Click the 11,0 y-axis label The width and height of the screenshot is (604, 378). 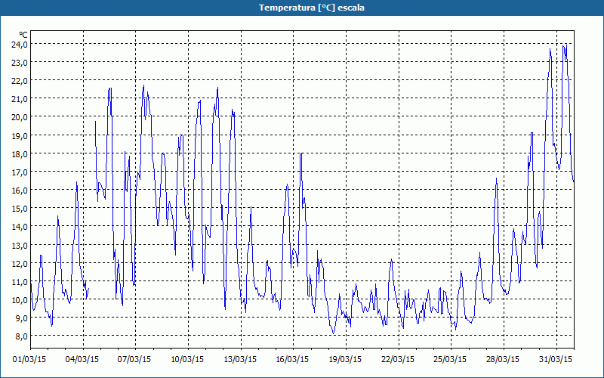coord(19,281)
